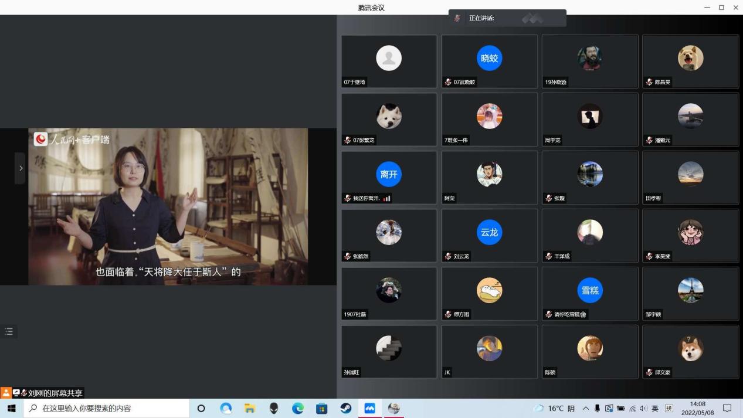
Task: Open the volume control in system tray
Action: pos(643,409)
